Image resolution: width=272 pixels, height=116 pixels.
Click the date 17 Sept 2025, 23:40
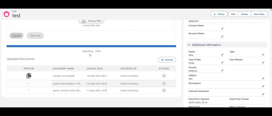click(97, 91)
